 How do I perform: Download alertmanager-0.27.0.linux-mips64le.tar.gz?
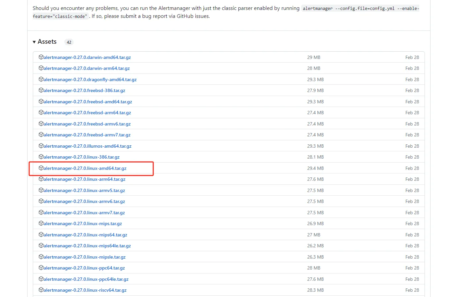[x=87, y=246]
